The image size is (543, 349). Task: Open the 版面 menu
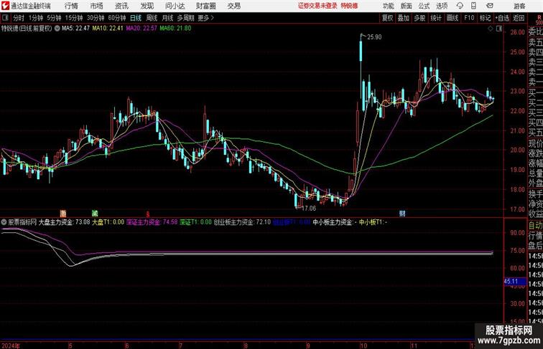point(407,6)
